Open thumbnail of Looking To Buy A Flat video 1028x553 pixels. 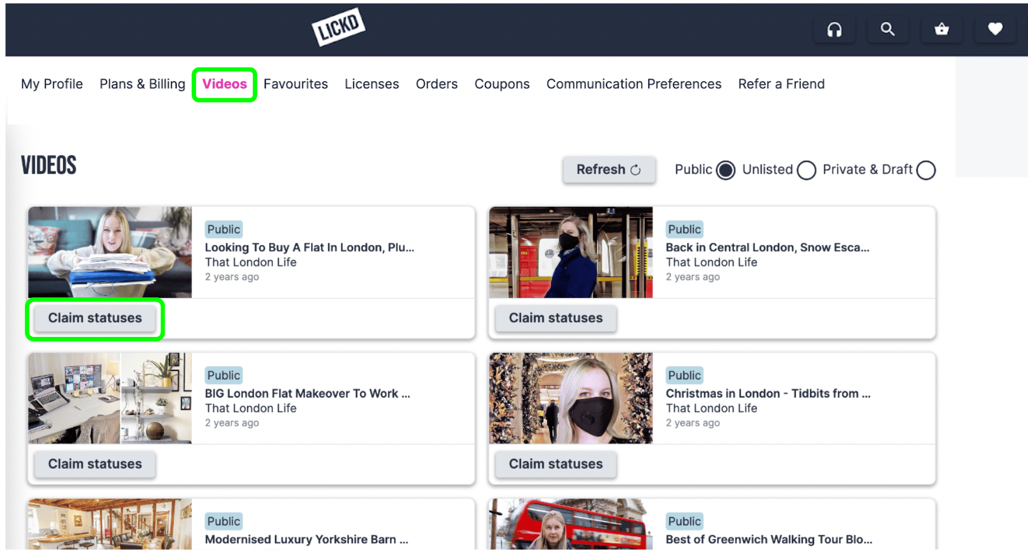[110, 252]
